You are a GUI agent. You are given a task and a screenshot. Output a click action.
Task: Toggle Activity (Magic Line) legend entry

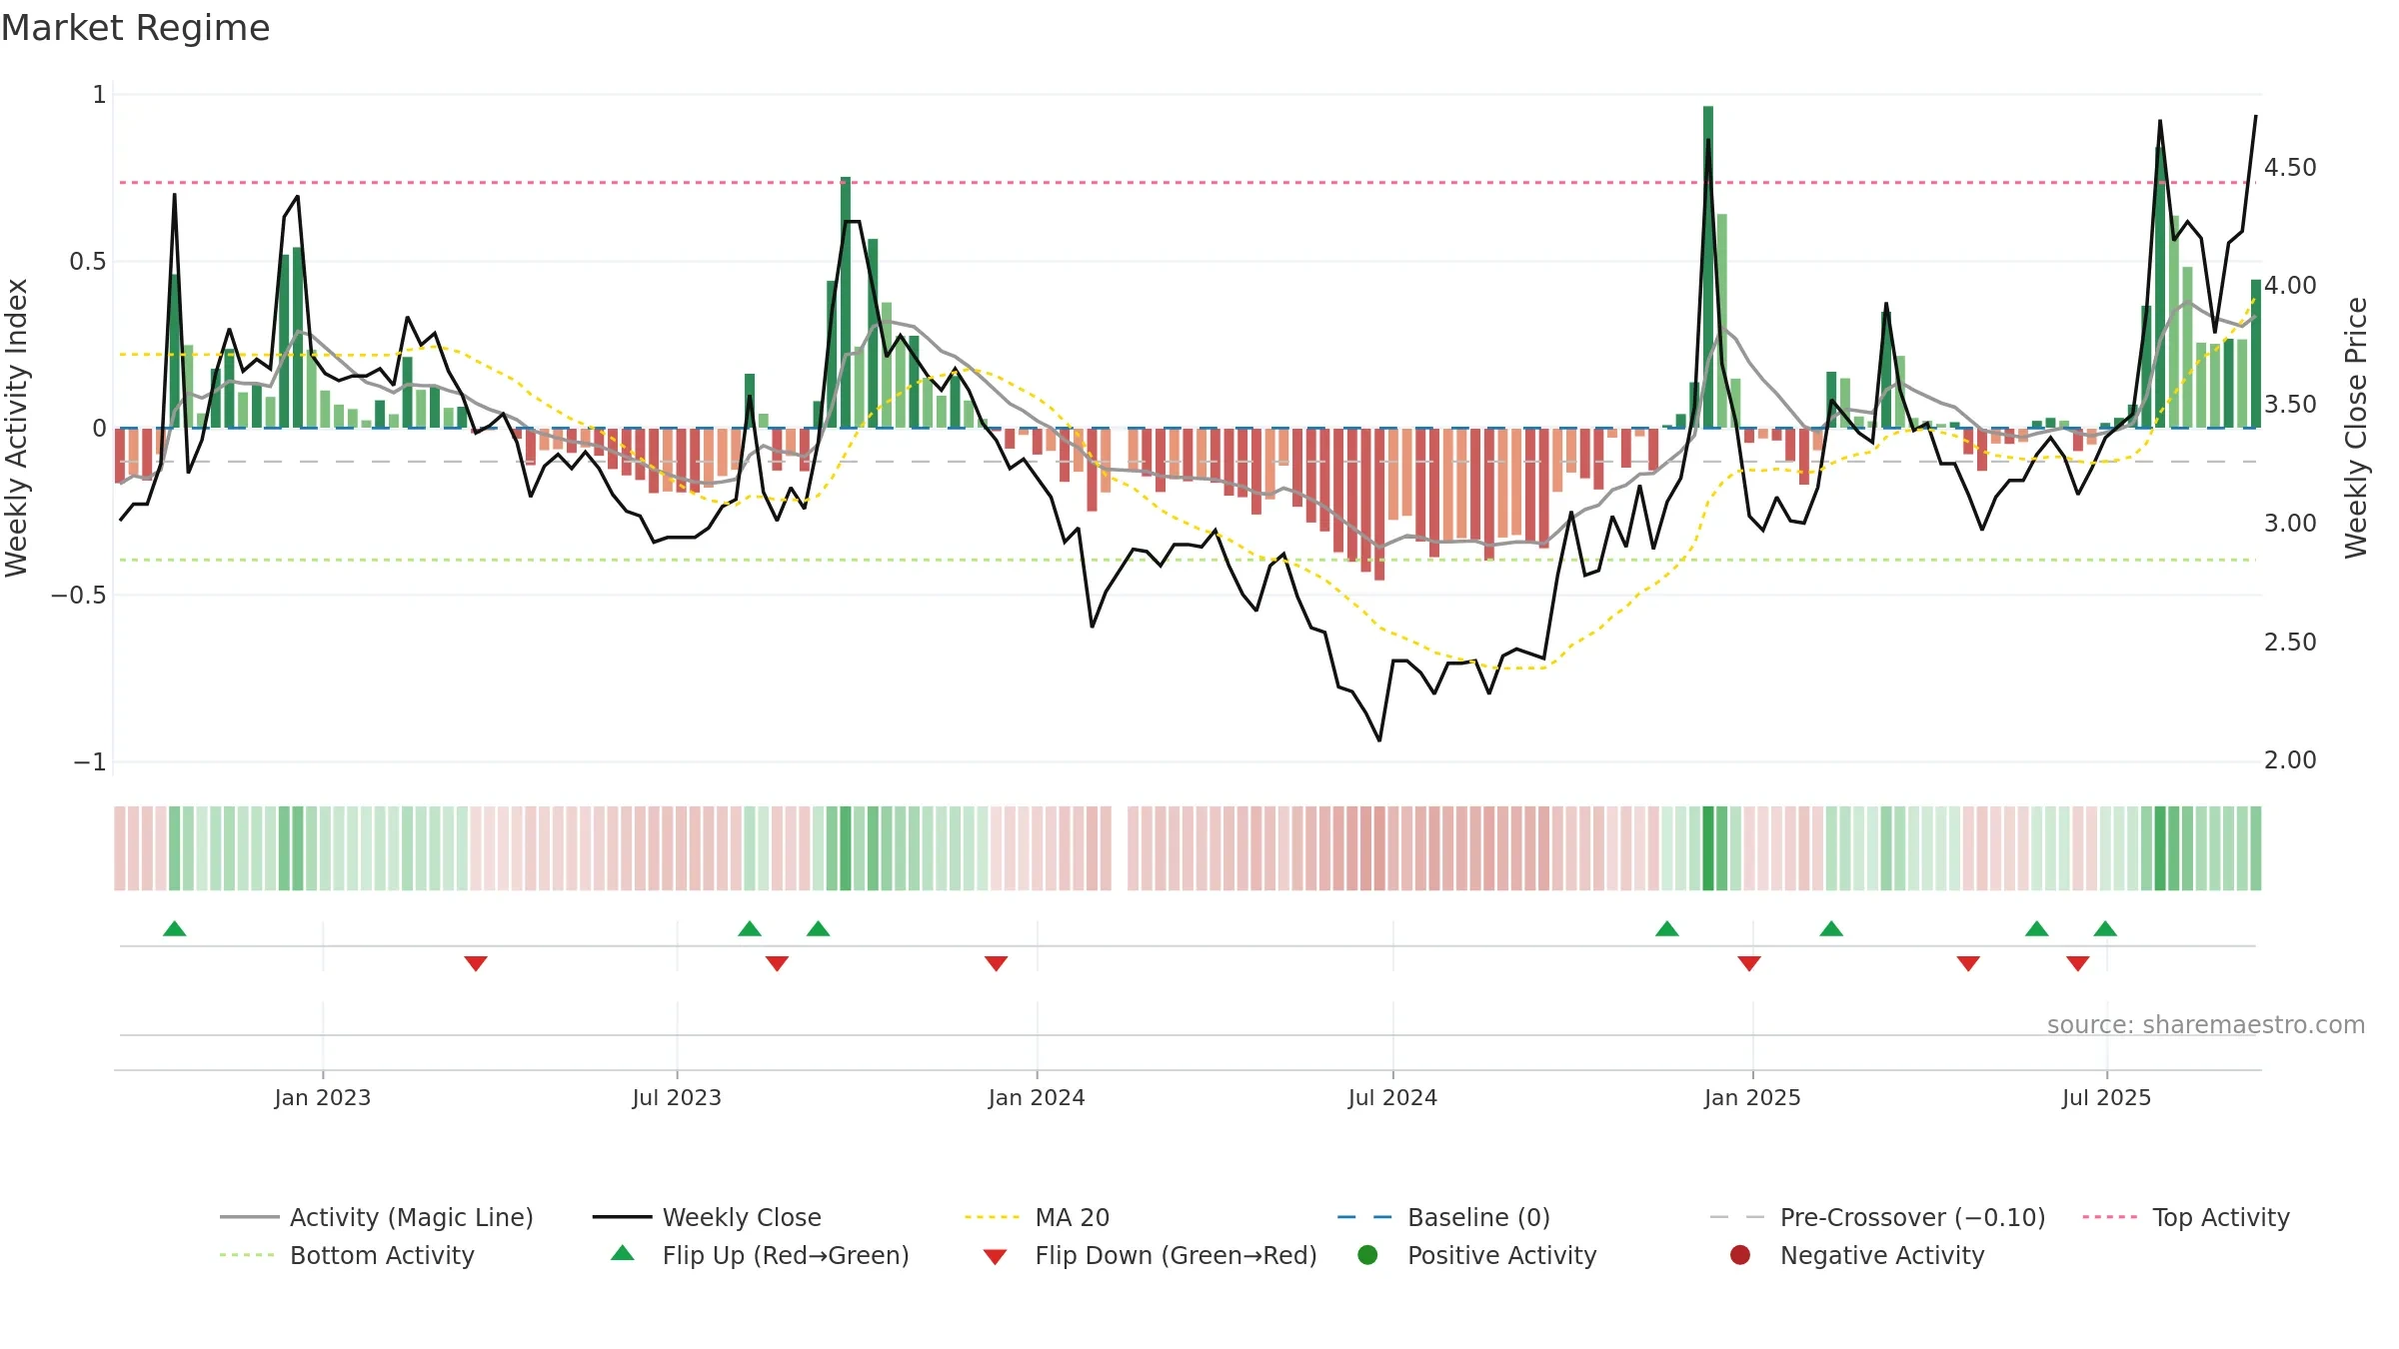point(377,1217)
